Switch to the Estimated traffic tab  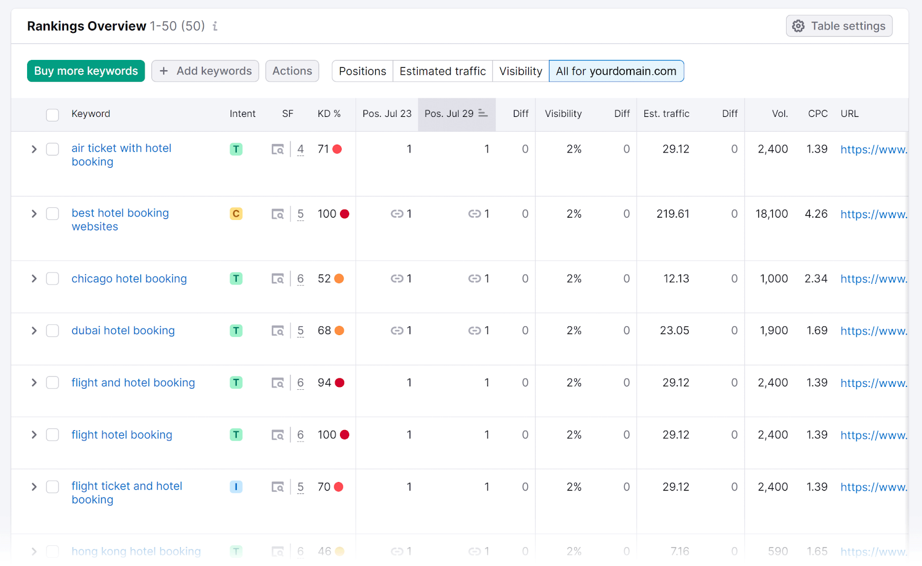pos(443,71)
